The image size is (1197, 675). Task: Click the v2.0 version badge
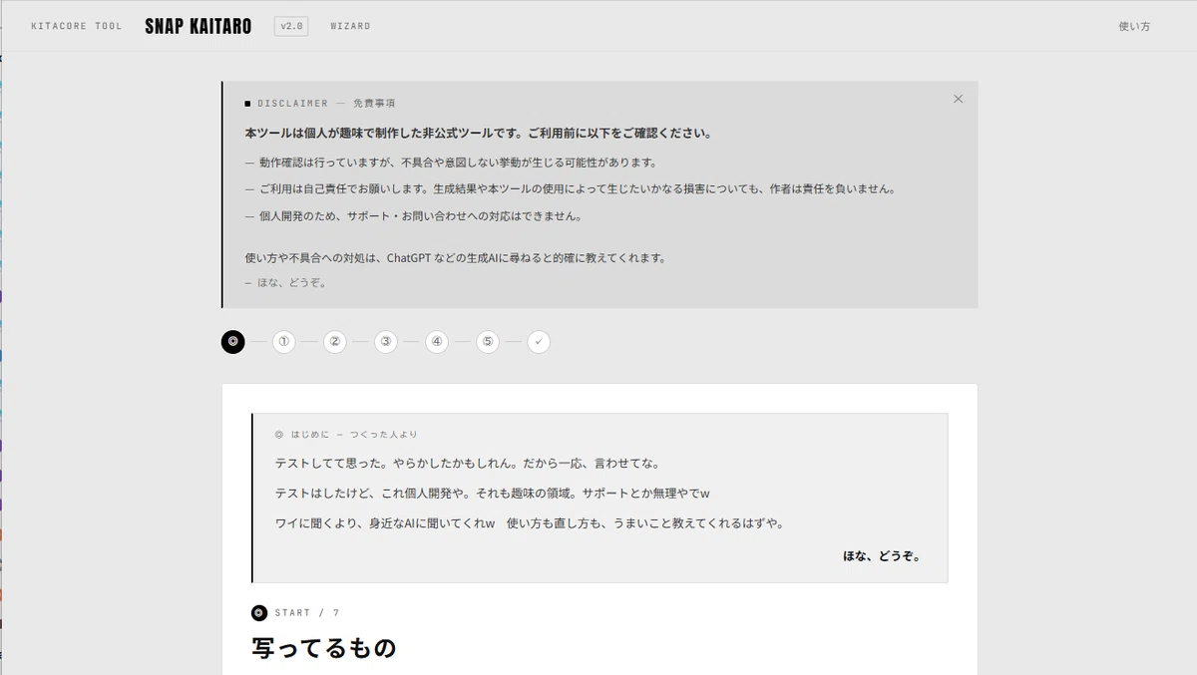291,26
